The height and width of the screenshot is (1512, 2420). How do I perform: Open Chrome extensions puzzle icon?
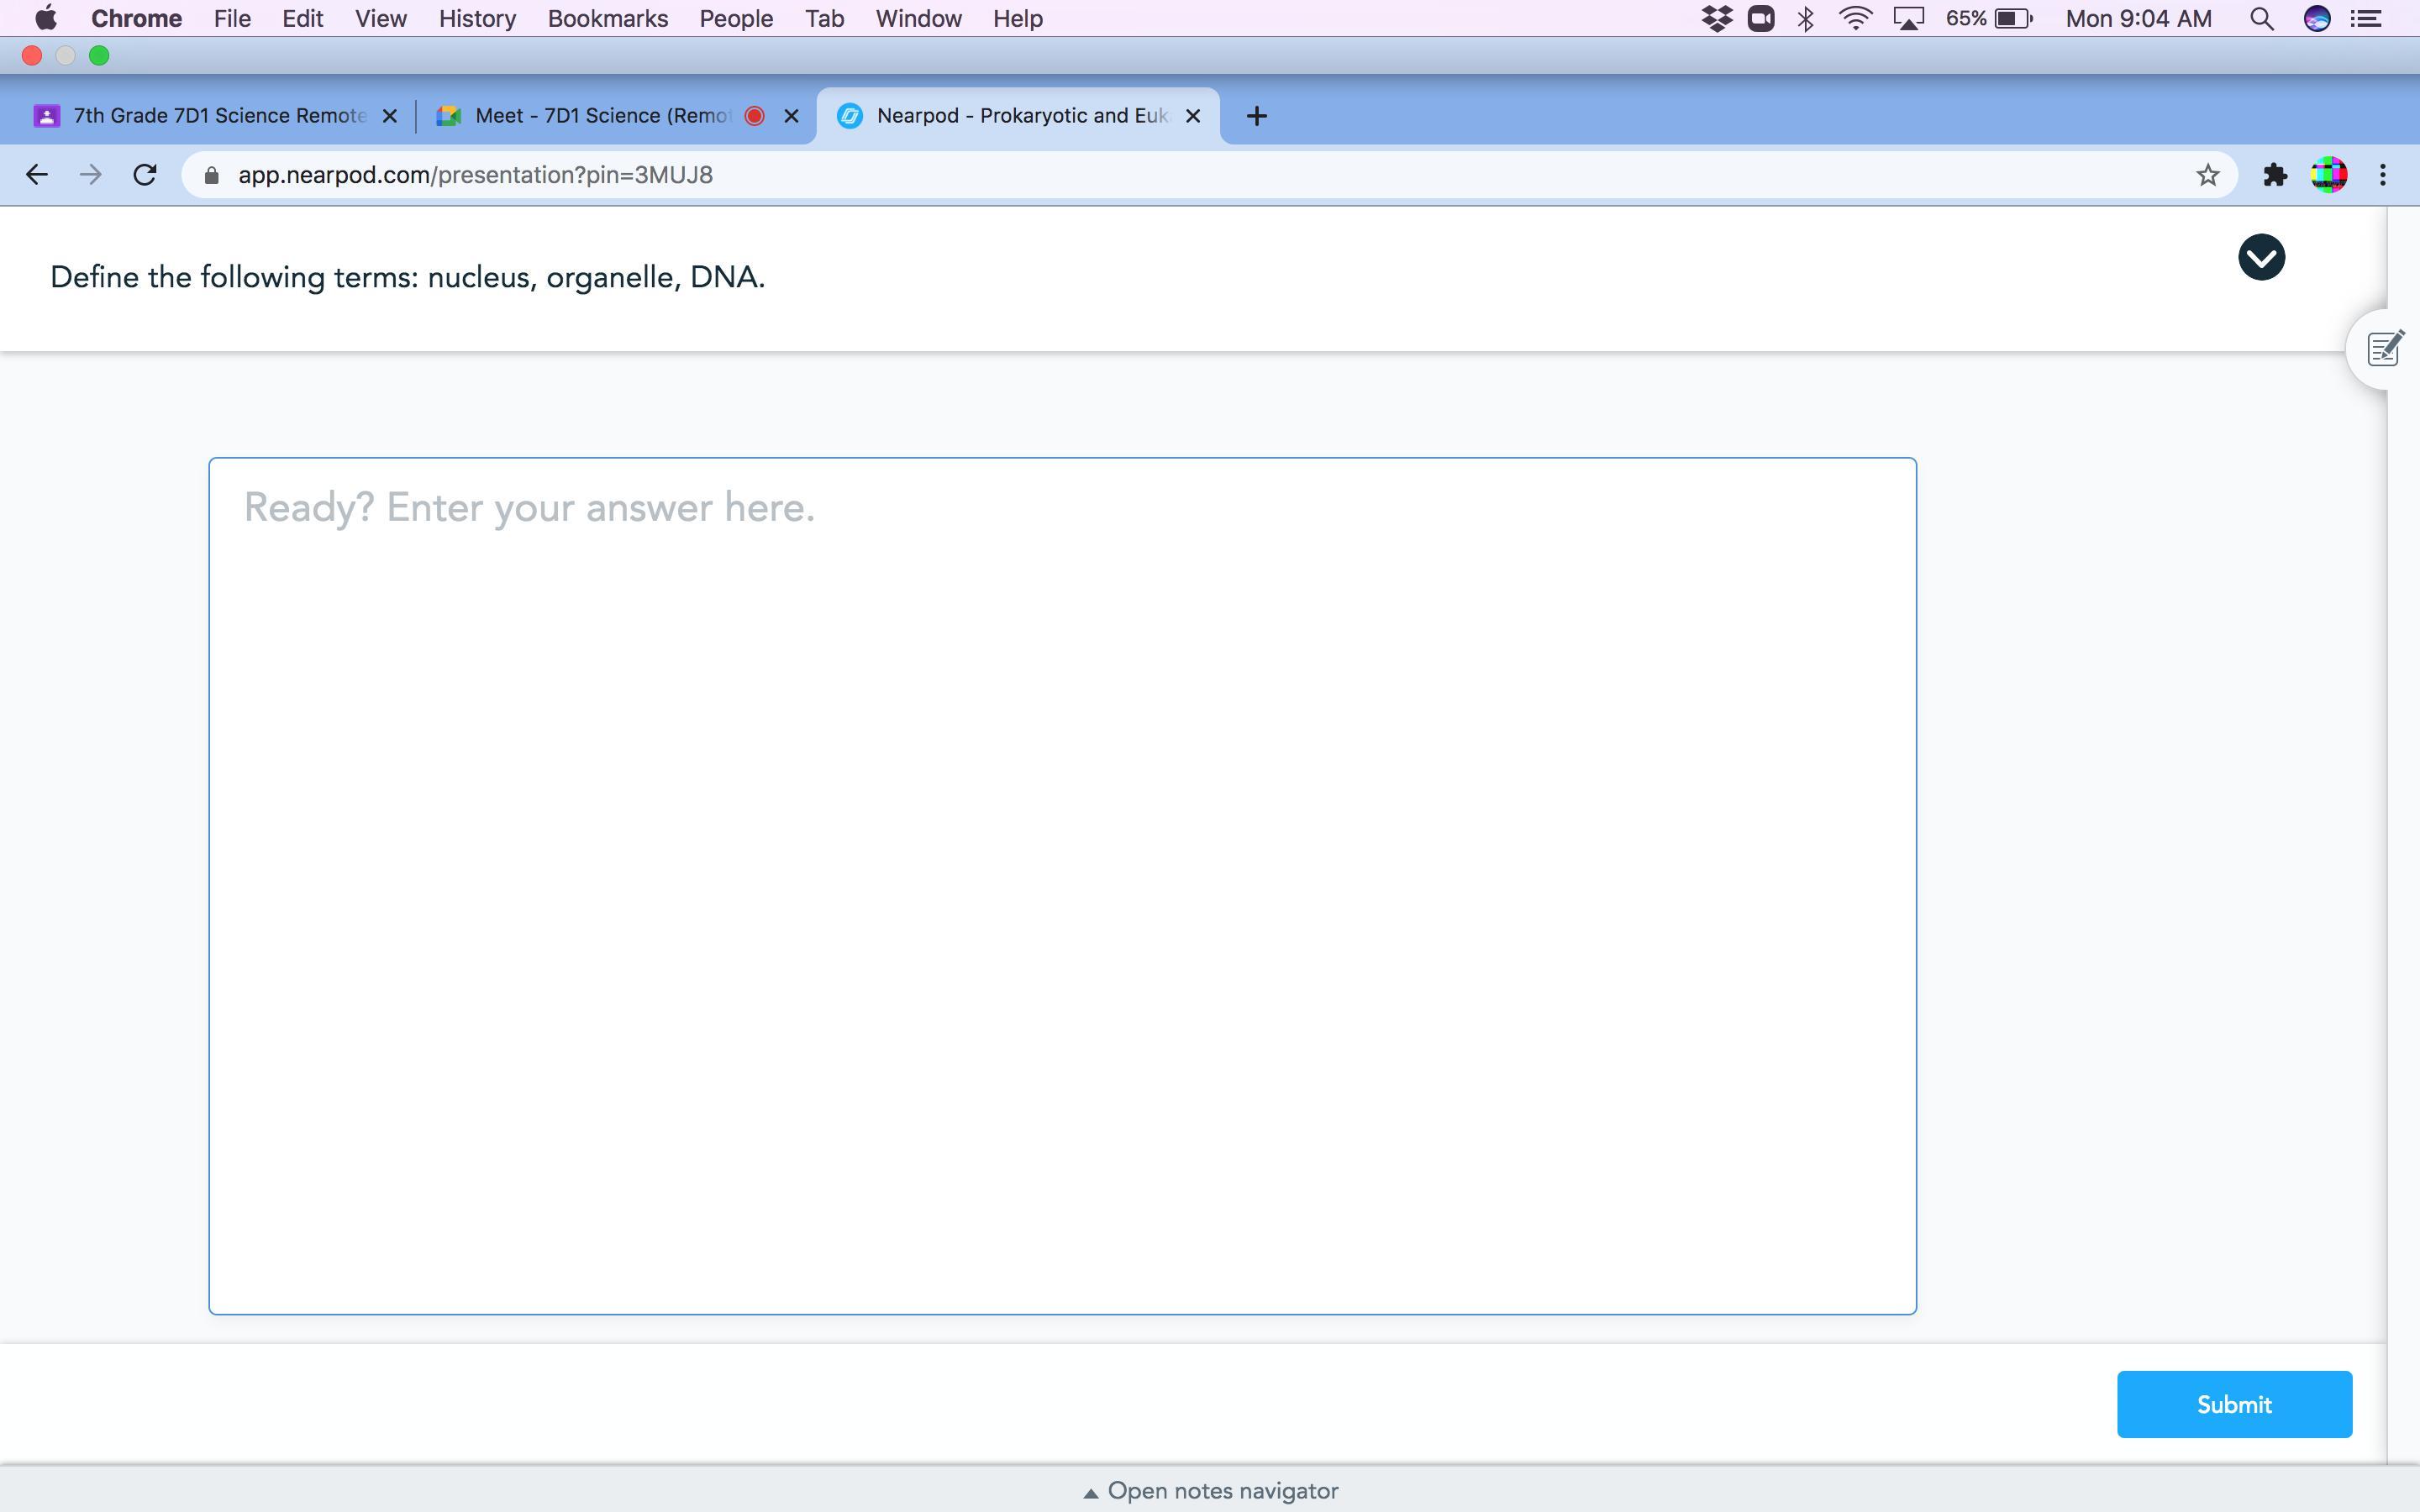tap(2275, 175)
